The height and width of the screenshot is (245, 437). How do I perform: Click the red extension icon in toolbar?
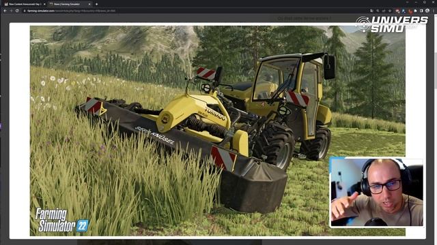[x=397, y=11]
